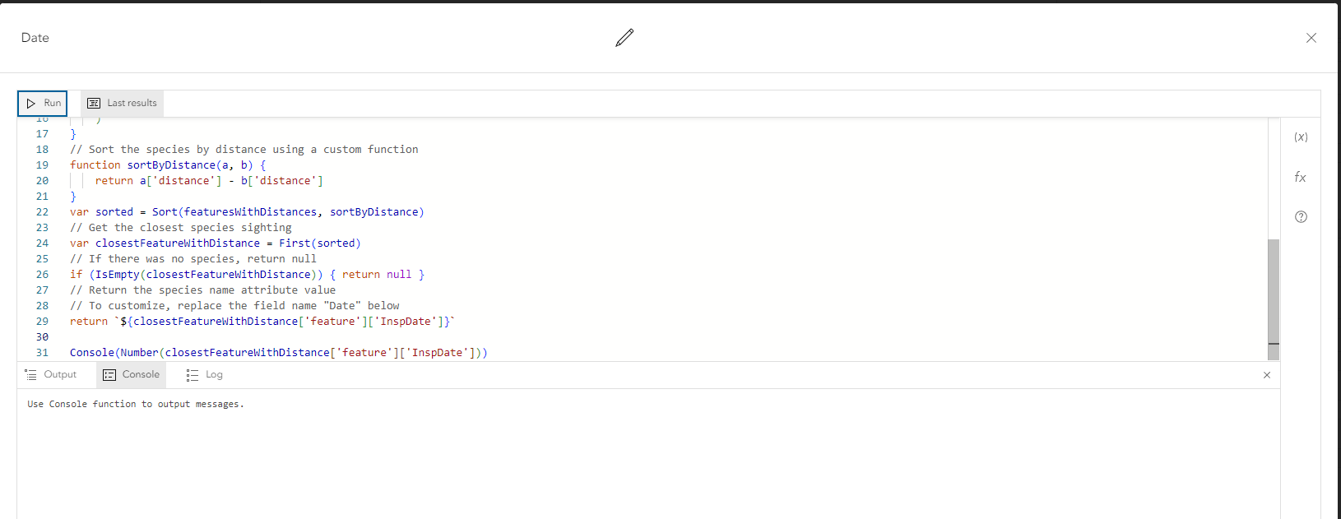This screenshot has height=519, width=1341.
Task: Open the profile variables panel via (x) icon
Action: click(x=1301, y=137)
